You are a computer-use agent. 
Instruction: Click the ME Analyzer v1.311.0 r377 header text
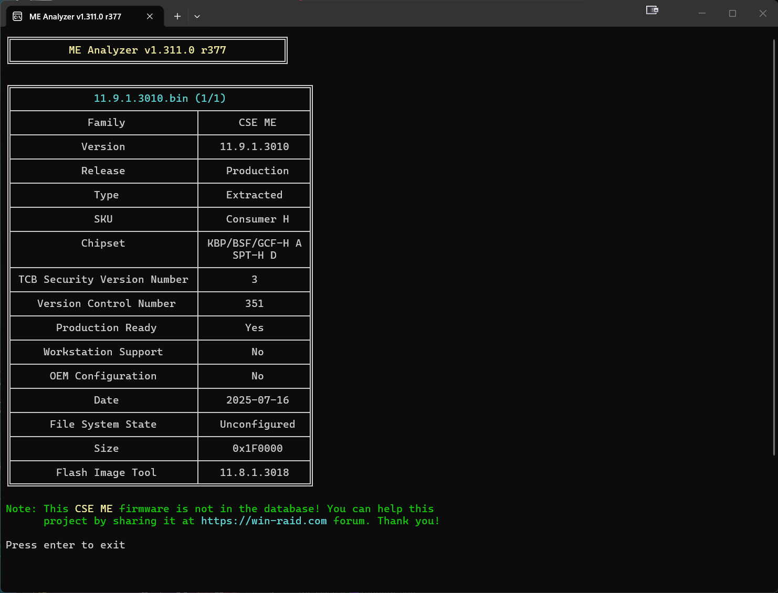click(x=148, y=50)
